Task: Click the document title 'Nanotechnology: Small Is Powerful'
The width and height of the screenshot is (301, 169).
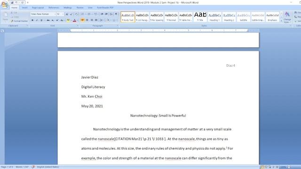Action: click(x=158, y=115)
